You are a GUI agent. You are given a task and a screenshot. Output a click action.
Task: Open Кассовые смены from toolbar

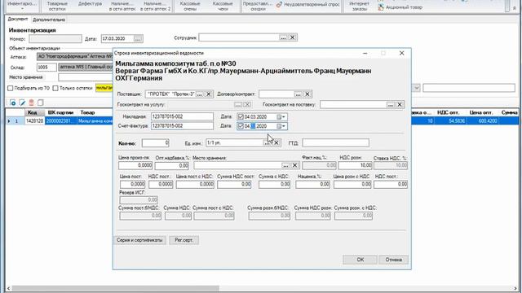190,7
